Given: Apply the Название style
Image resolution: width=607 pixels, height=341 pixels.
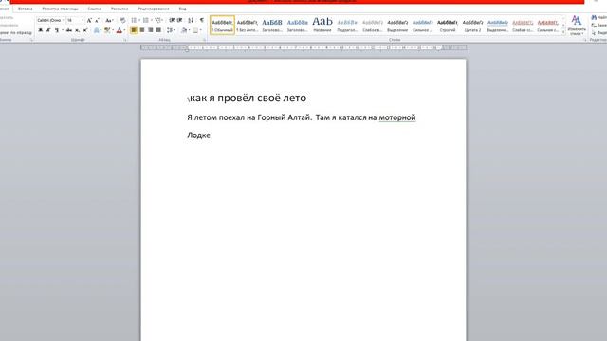Looking at the screenshot, I should tap(322, 26).
